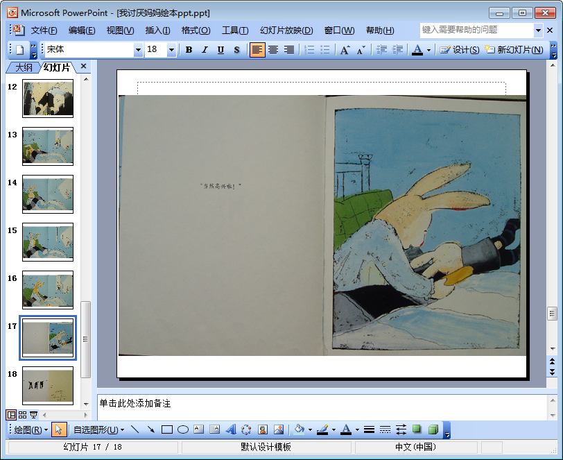Screen dimensions: 563x460
Task: Open font name dropdown 宋体
Action: (x=138, y=50)
